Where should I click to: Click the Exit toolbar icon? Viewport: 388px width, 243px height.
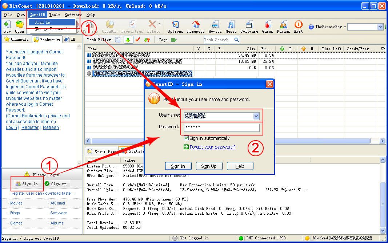(x=298, y=27)
